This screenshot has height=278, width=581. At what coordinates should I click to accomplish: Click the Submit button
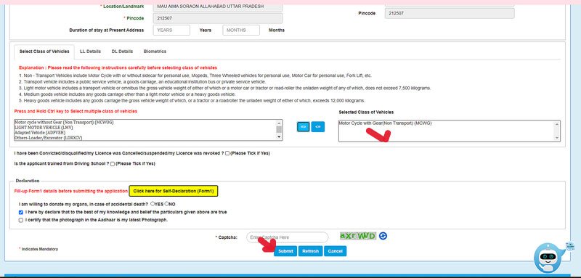[x=285, y=251]
